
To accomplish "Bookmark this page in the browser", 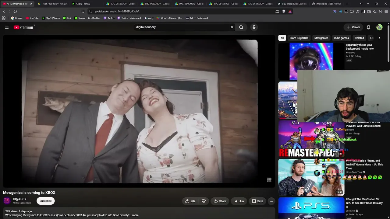I will coord(83,11).
